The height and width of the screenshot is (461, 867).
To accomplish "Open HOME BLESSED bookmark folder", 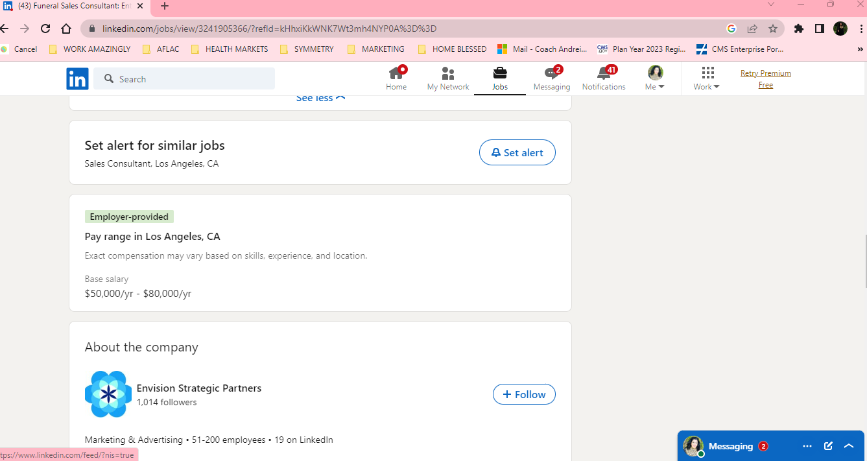I will tap(452, 49).
